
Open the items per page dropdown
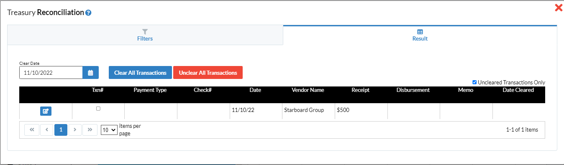(109, 130)
